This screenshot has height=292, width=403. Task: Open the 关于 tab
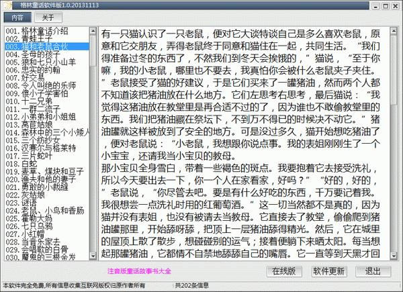(x=48, y=17)
